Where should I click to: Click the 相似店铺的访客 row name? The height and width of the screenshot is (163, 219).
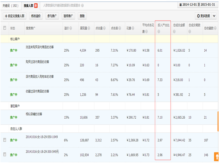click(34, 114)
